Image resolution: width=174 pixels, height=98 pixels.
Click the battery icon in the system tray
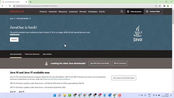159,95
